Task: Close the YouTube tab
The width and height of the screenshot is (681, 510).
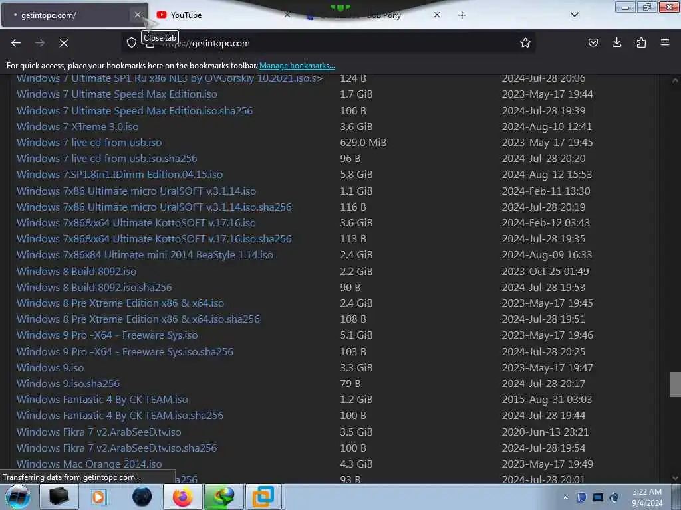Action: 287,15
